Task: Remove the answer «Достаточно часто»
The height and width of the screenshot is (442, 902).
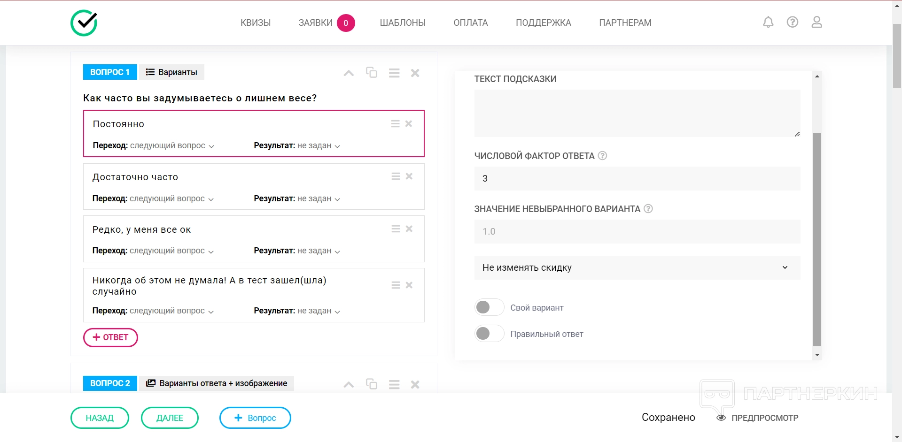Action: [409, 176]
